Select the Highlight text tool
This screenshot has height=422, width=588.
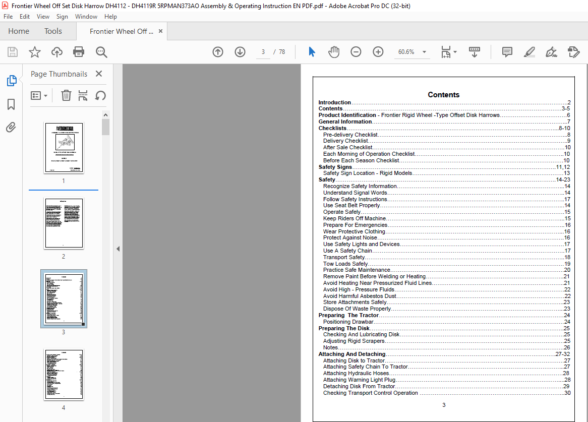(529, 52)
